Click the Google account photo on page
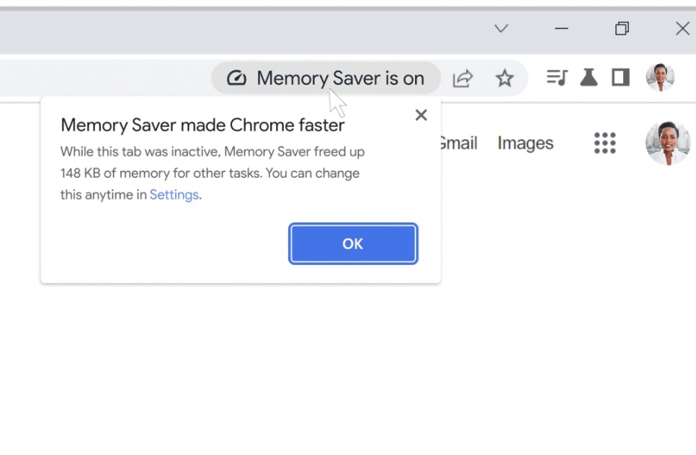The image size is (696, 455). pyautogui.click(x=667, y=143)
